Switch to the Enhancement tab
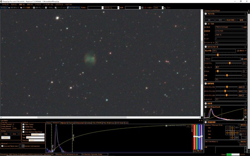The height and width of the screenshot is (156, 250). click(x=80, y=123)
